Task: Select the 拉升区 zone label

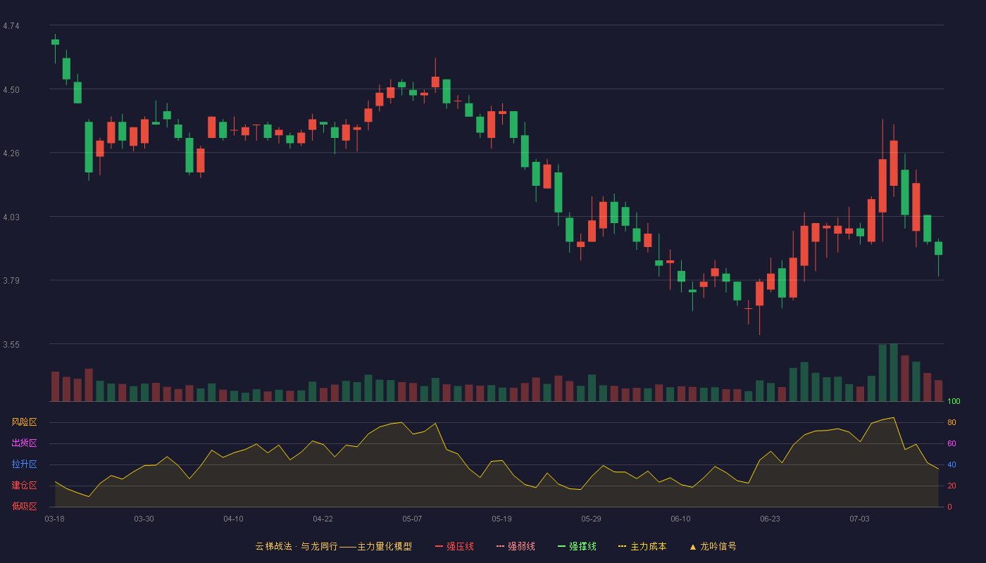Action: click(24, 464)
